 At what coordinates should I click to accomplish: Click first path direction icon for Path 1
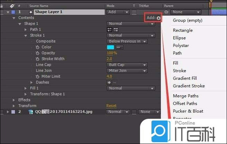pyautogui.click(x=110, y=30)
